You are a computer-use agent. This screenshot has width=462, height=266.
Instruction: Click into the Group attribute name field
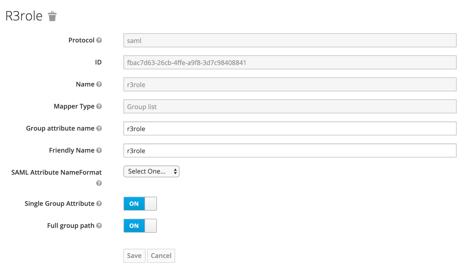tap(290, 128)
